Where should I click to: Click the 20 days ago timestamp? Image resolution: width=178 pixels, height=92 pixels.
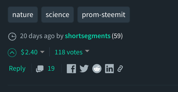(x=37, y=36)
